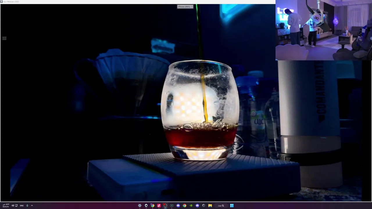Open Settings gear from the taskbar
The width and height of the screenshot is (372, 209).
tap(140, 206)
